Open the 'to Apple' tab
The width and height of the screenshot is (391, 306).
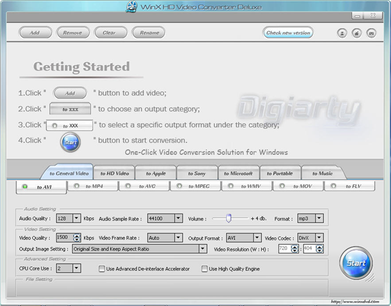coord(156,173)
